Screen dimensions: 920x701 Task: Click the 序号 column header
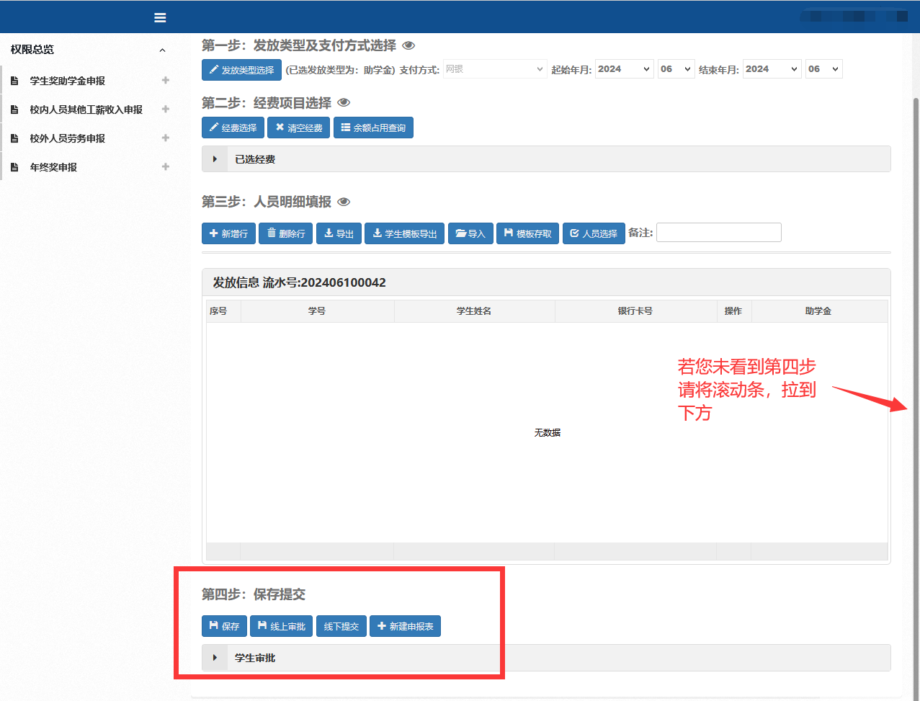pos(223,311)
